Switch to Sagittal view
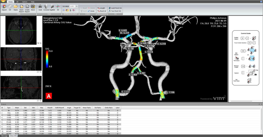This screenshot has width=263, height=137. [x=52, y=8]
